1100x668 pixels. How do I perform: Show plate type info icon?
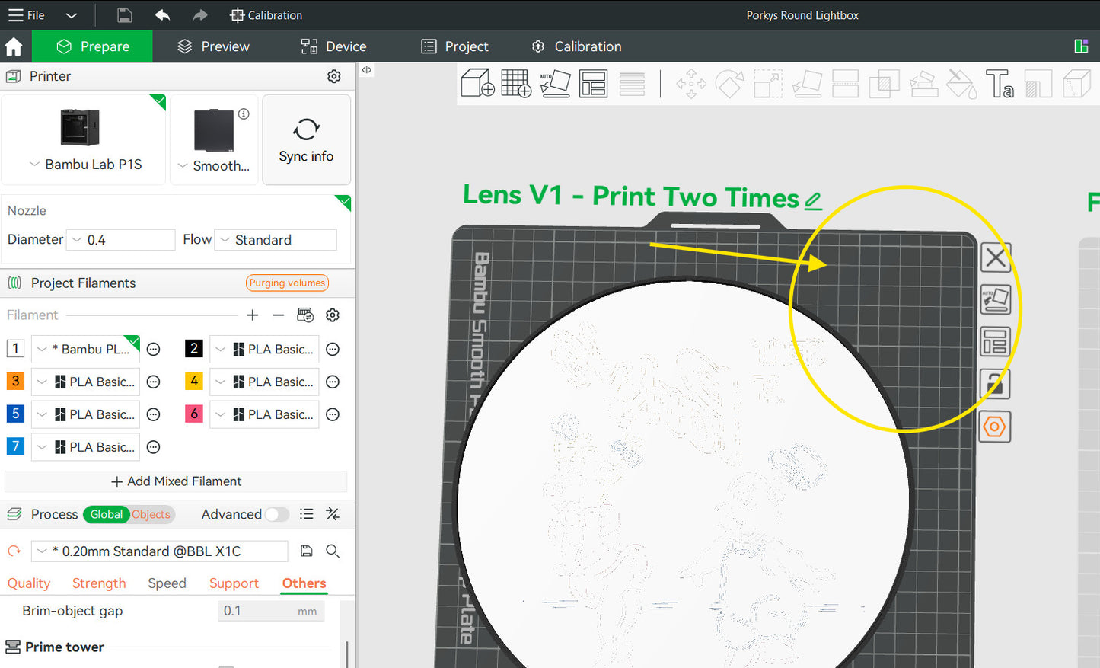(x=244, y=114)
